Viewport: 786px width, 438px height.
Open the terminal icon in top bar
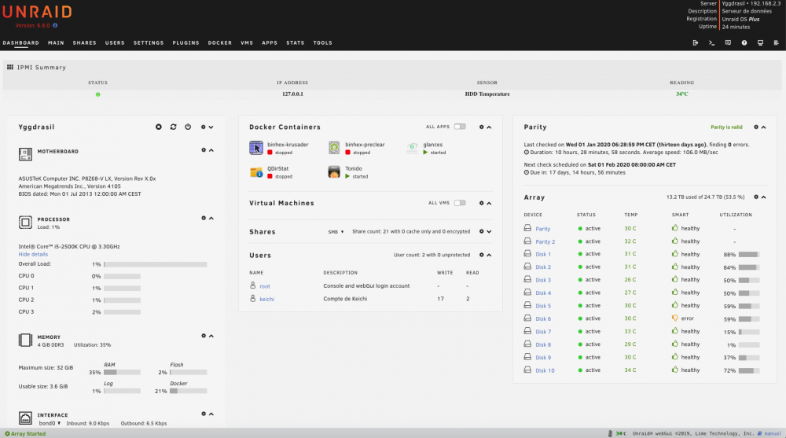[711, 42]
